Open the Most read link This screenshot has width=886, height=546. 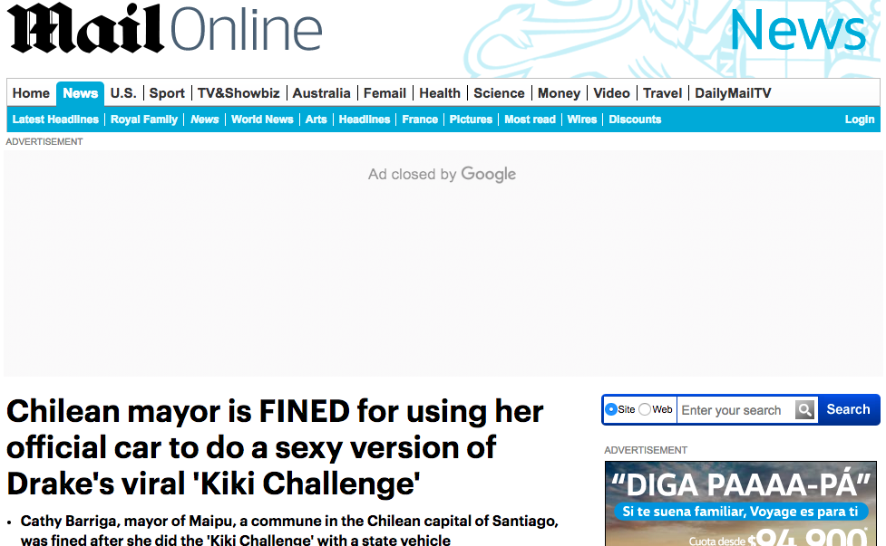click(530, 120)
